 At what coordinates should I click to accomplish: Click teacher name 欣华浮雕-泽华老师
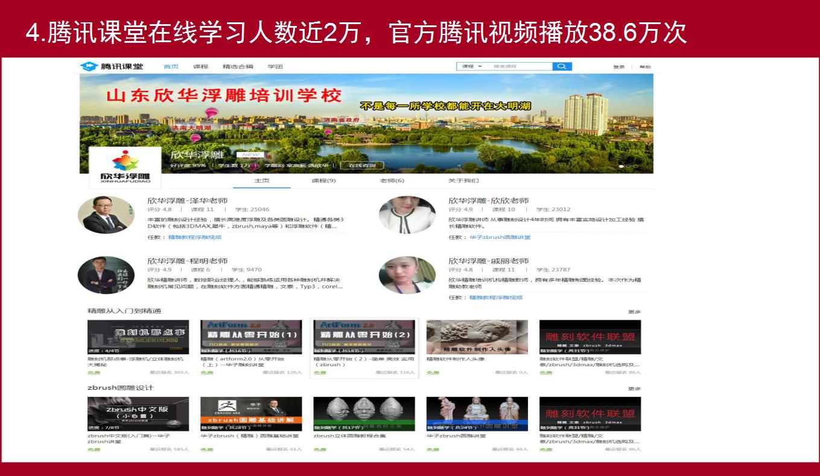(188, 200)
